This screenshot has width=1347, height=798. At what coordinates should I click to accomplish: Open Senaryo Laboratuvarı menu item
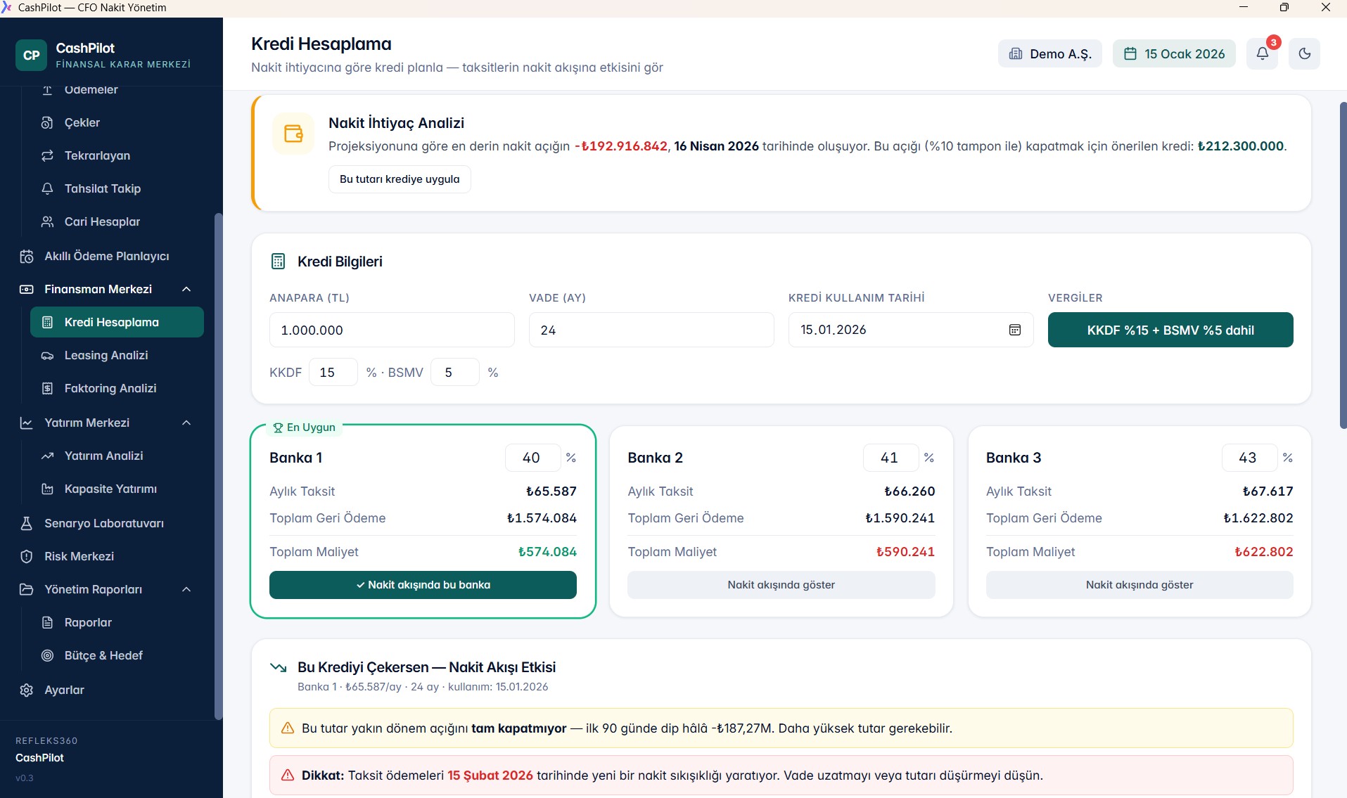pos(107,524)
